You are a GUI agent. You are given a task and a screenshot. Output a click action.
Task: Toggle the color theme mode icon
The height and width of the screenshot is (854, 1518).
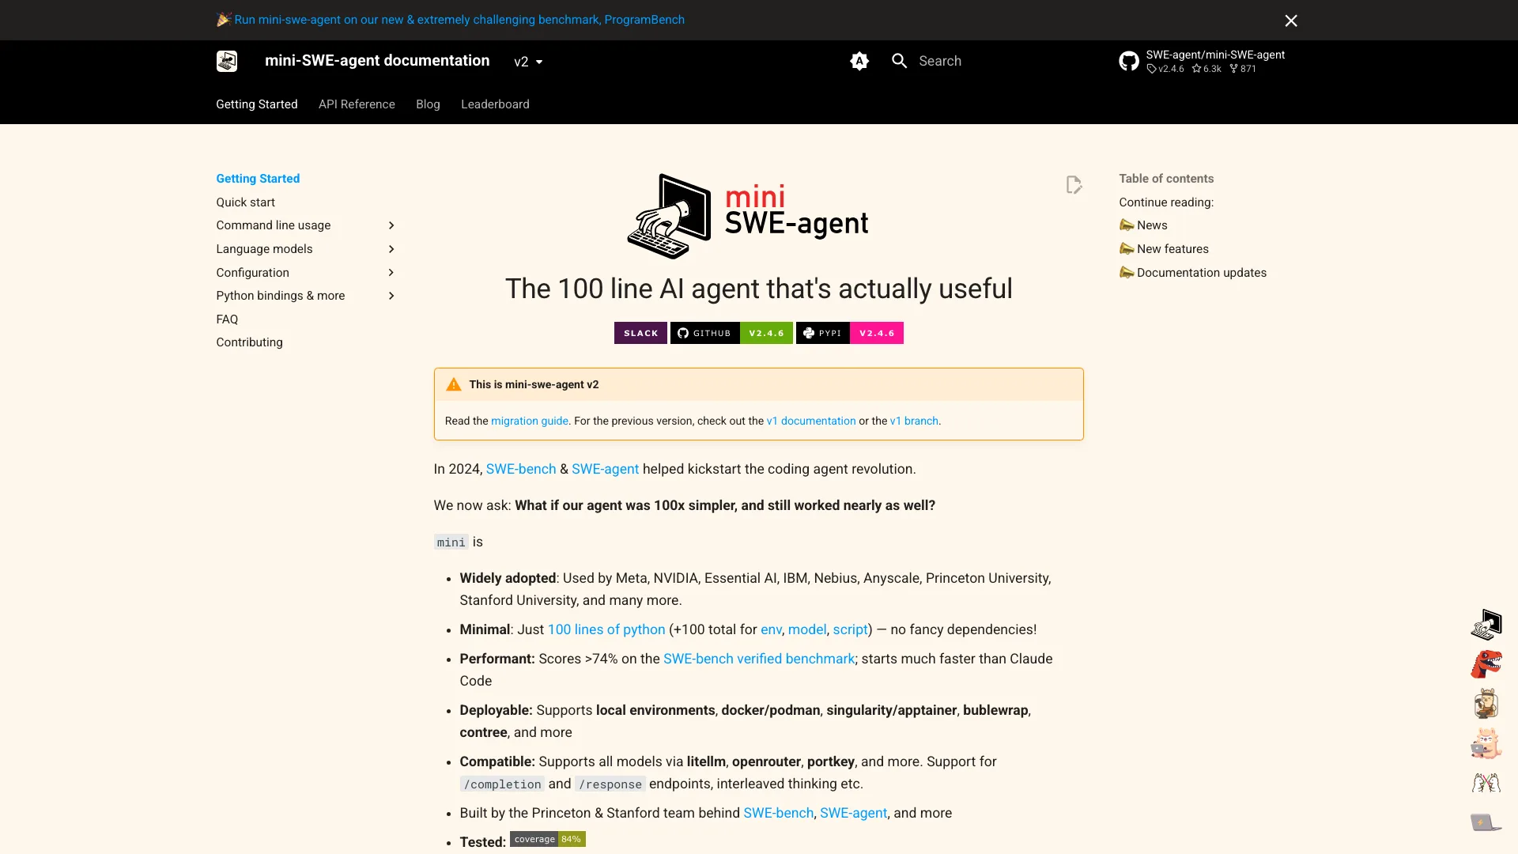tap(859, 61)
